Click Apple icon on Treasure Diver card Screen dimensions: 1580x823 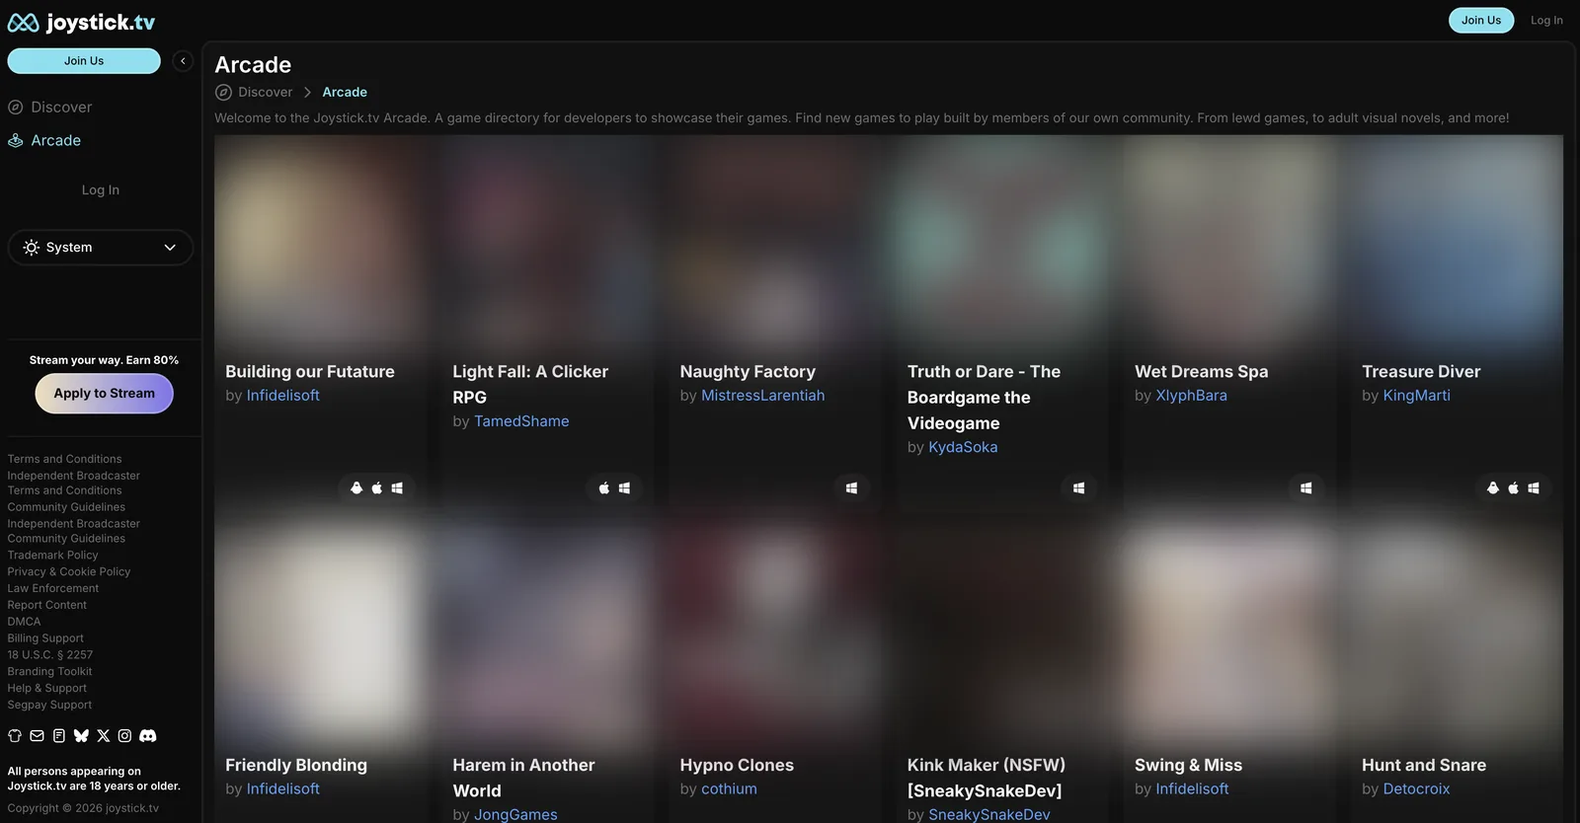(x=1513, y=487)
